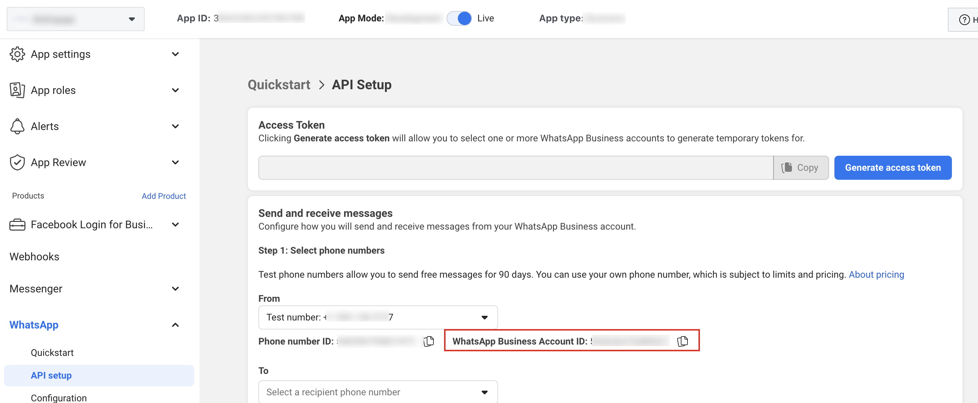Open the Alerts menu
Viewport: 978px width, 403px height.
45,126
